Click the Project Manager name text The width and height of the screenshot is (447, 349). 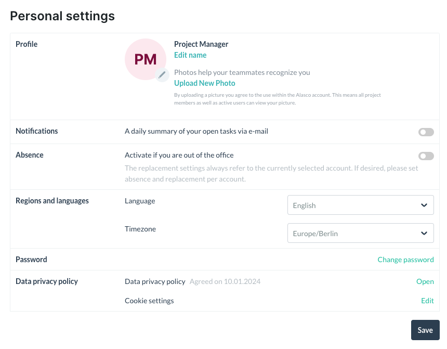pos(201,44)
